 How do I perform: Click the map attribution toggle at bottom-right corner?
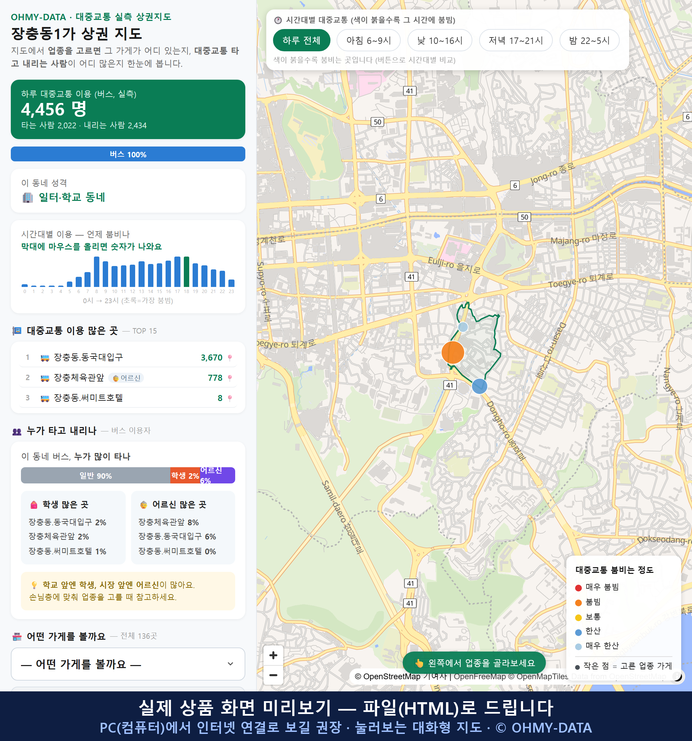677,676
